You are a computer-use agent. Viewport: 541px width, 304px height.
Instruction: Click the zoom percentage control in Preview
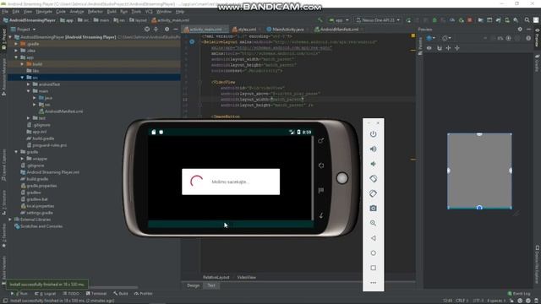pos(500,38)
